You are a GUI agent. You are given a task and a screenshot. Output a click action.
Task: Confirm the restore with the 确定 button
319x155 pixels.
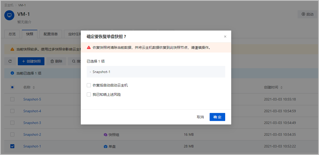coord(217,117)
